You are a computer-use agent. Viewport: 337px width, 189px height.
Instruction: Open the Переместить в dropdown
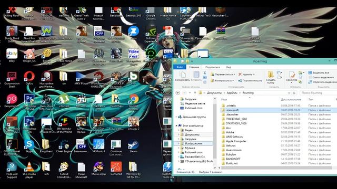pyautogui.click(x=223, y=75)
